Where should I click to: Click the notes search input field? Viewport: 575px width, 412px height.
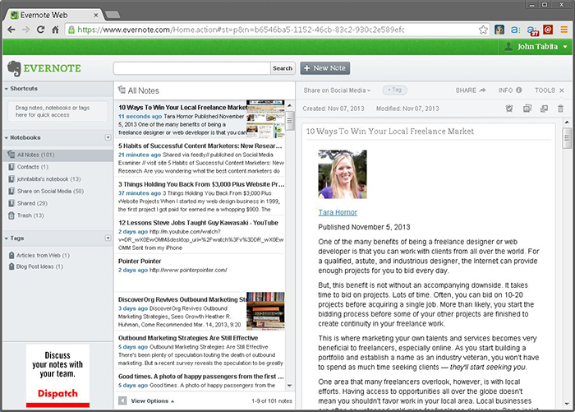(191, 68)
